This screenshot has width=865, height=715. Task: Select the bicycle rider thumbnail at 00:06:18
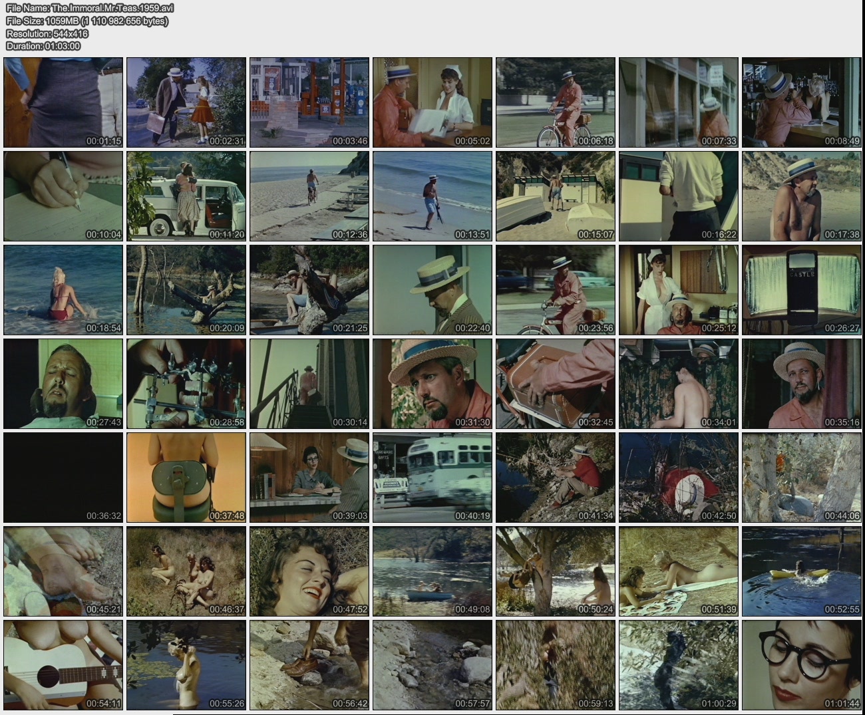(x=556, y=102)
